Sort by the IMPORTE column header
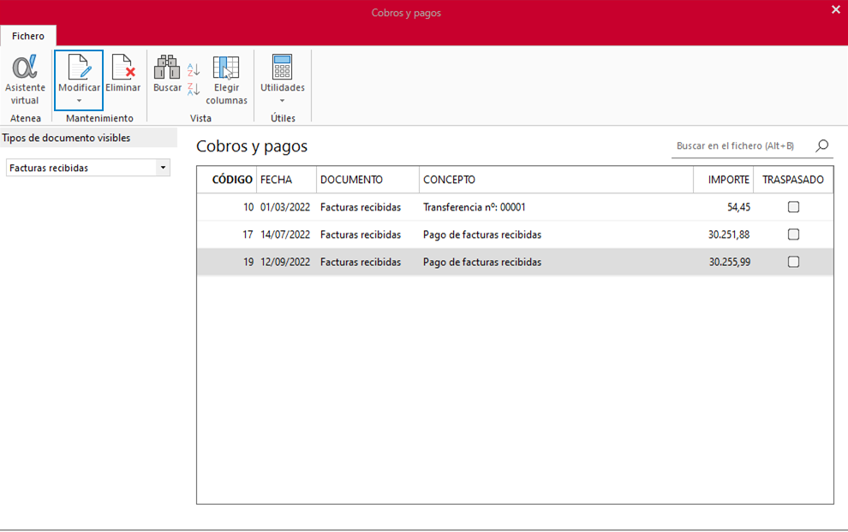The image size is (848, 532). [x=728, y=180]
